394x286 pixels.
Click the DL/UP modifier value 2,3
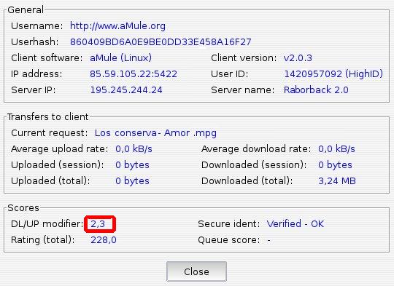pos(98,224)
